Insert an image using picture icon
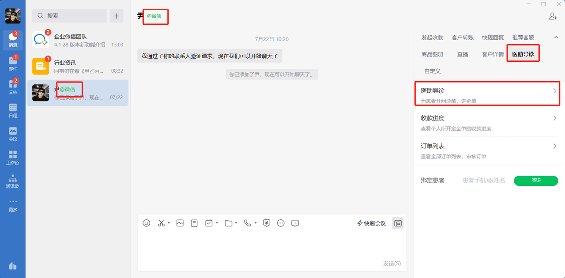 (180, 223)
